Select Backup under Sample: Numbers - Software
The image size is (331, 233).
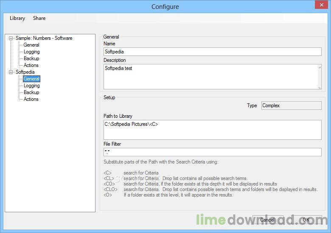point(31,58)
